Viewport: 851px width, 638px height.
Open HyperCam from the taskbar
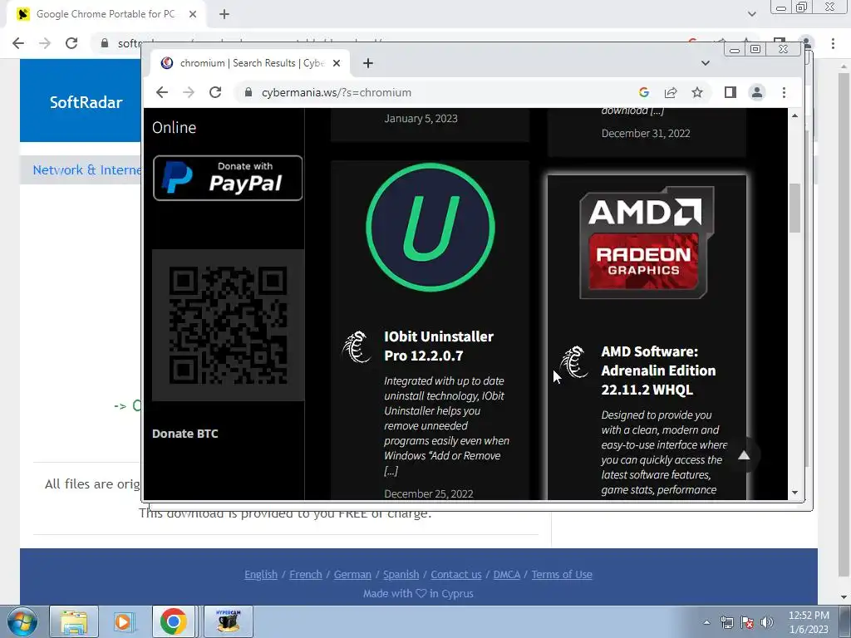229,621
